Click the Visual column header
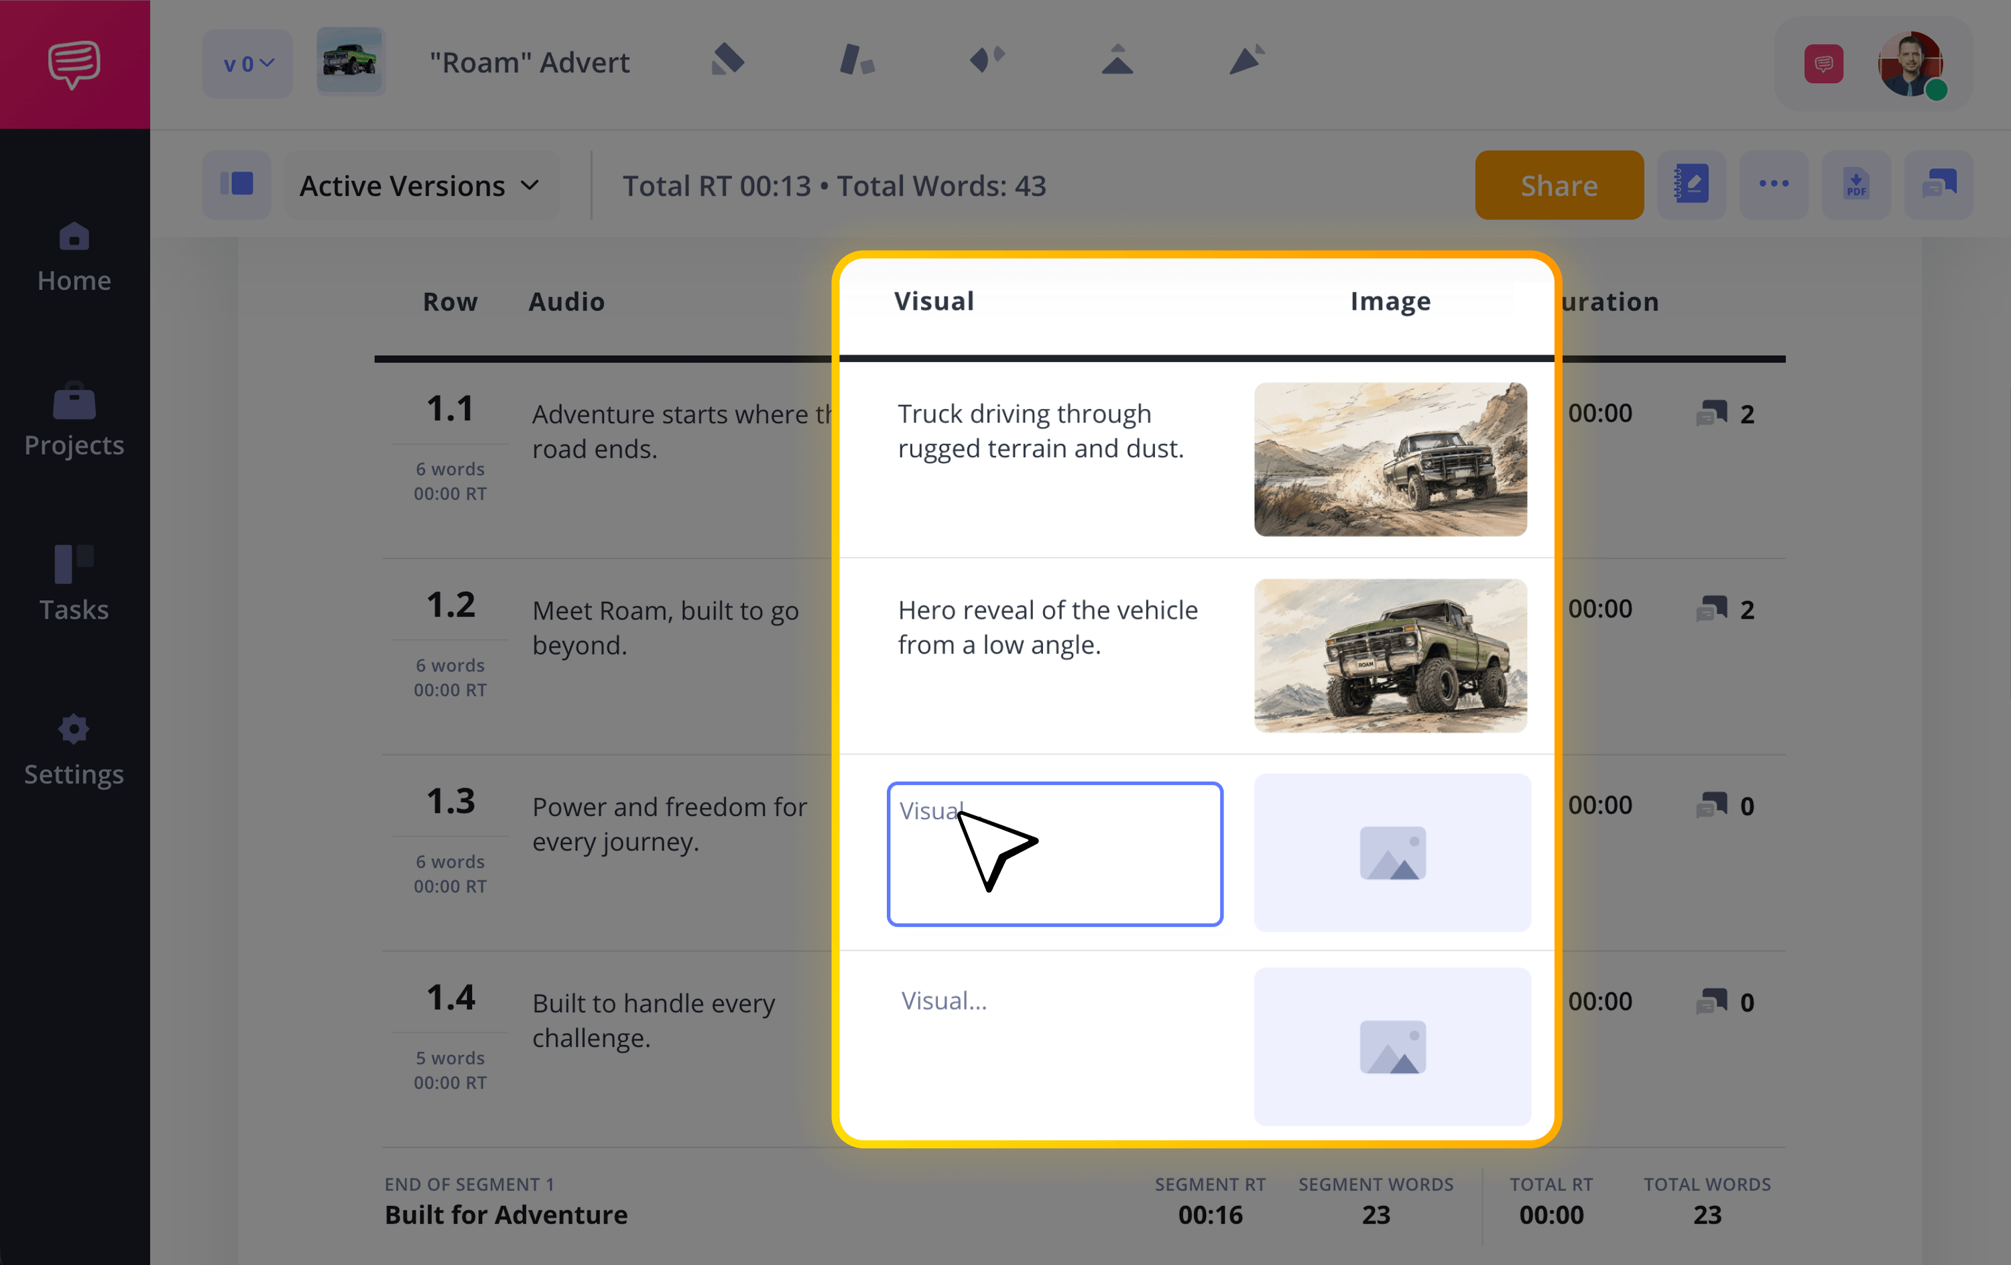This screenshot has height=1265, width=2011. (x=934, y=300)
